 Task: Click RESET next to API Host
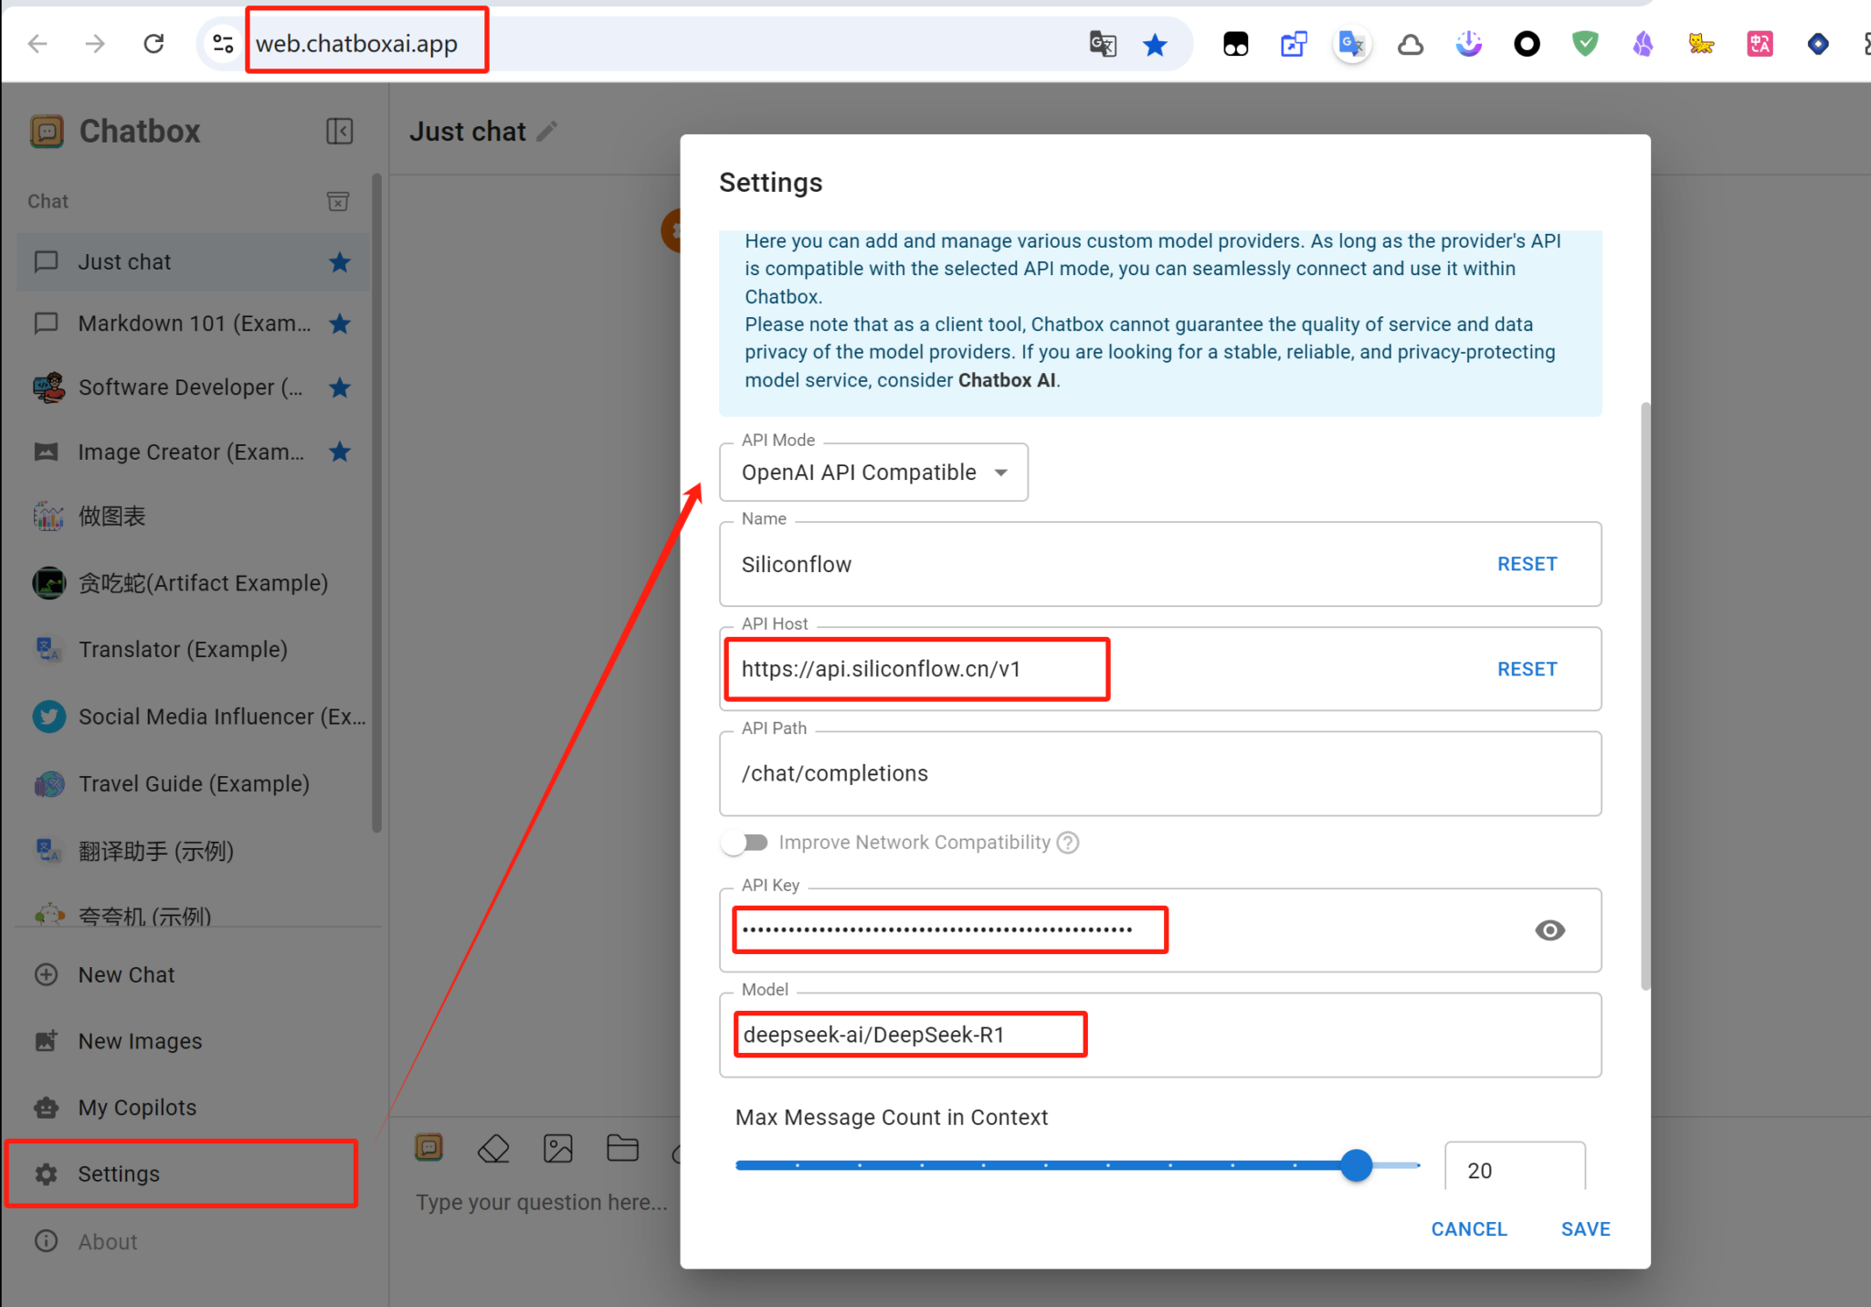pyautogui.click(x=1527, y=669)
